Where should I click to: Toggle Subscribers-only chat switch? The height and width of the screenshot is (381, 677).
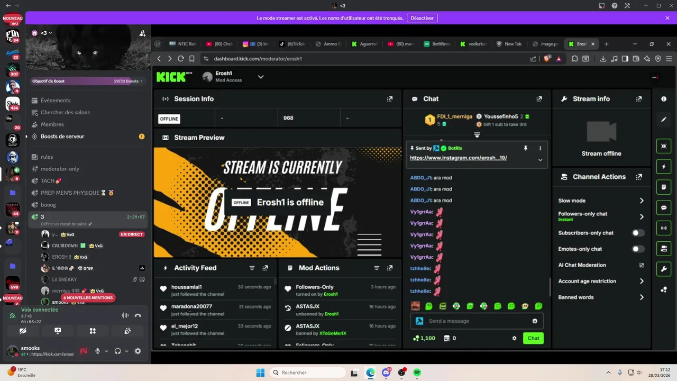click(x=638, y=233)
